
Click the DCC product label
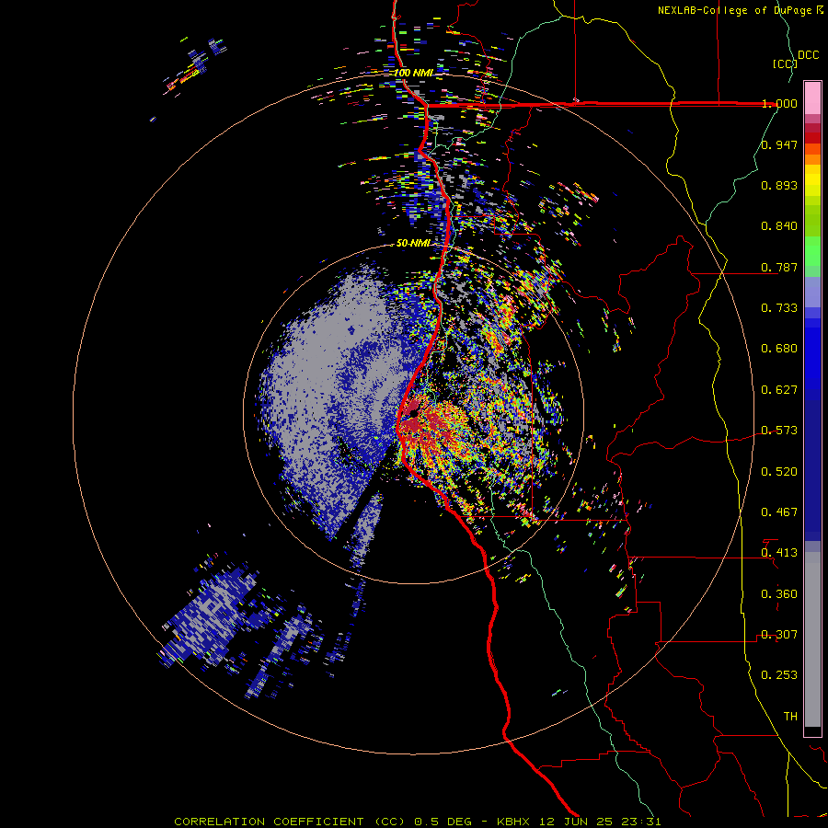pos(808,55)
